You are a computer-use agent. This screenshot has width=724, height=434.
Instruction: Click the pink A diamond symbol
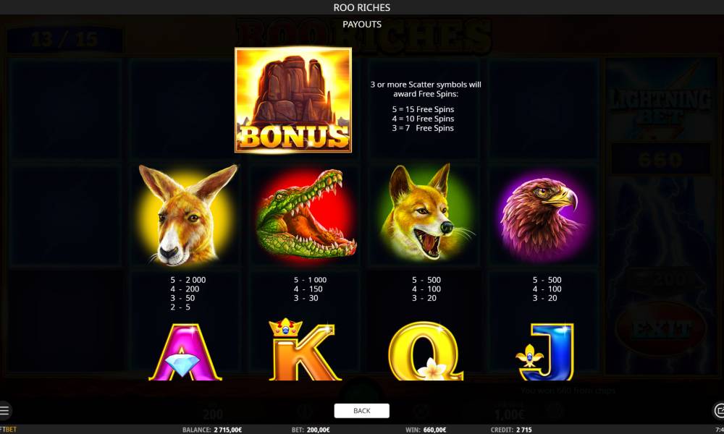pos(185,352)
